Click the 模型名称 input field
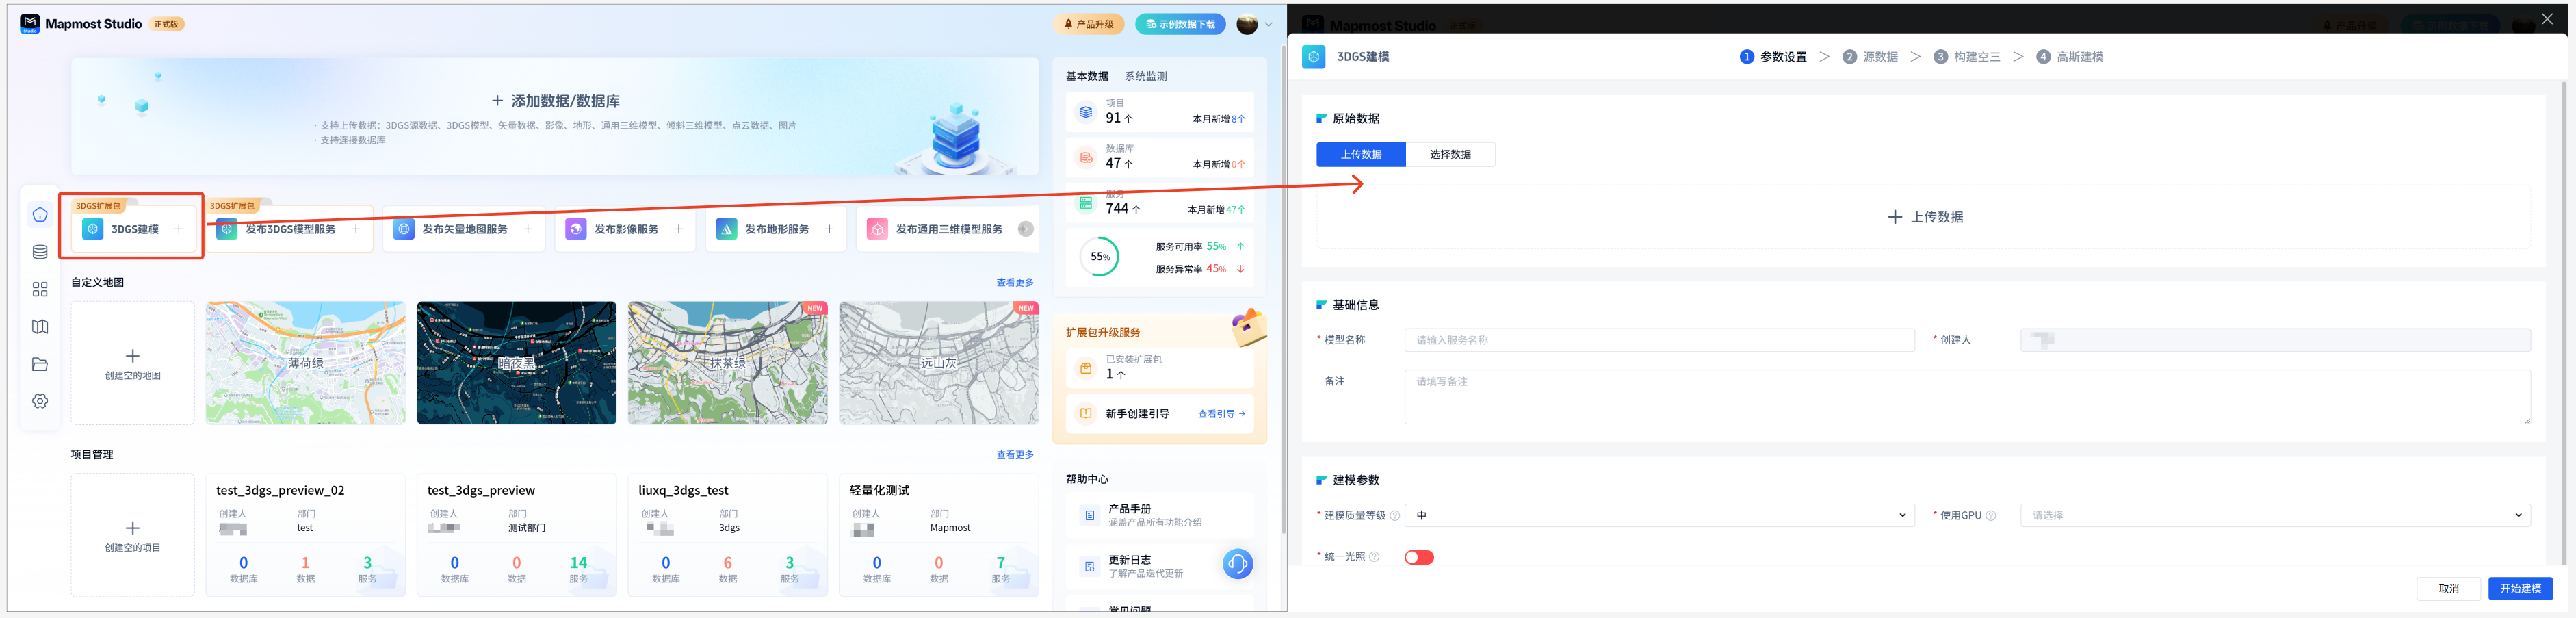Image resolution: width=2576 pixels, height=618 pixels. [x=1658, y=340]
